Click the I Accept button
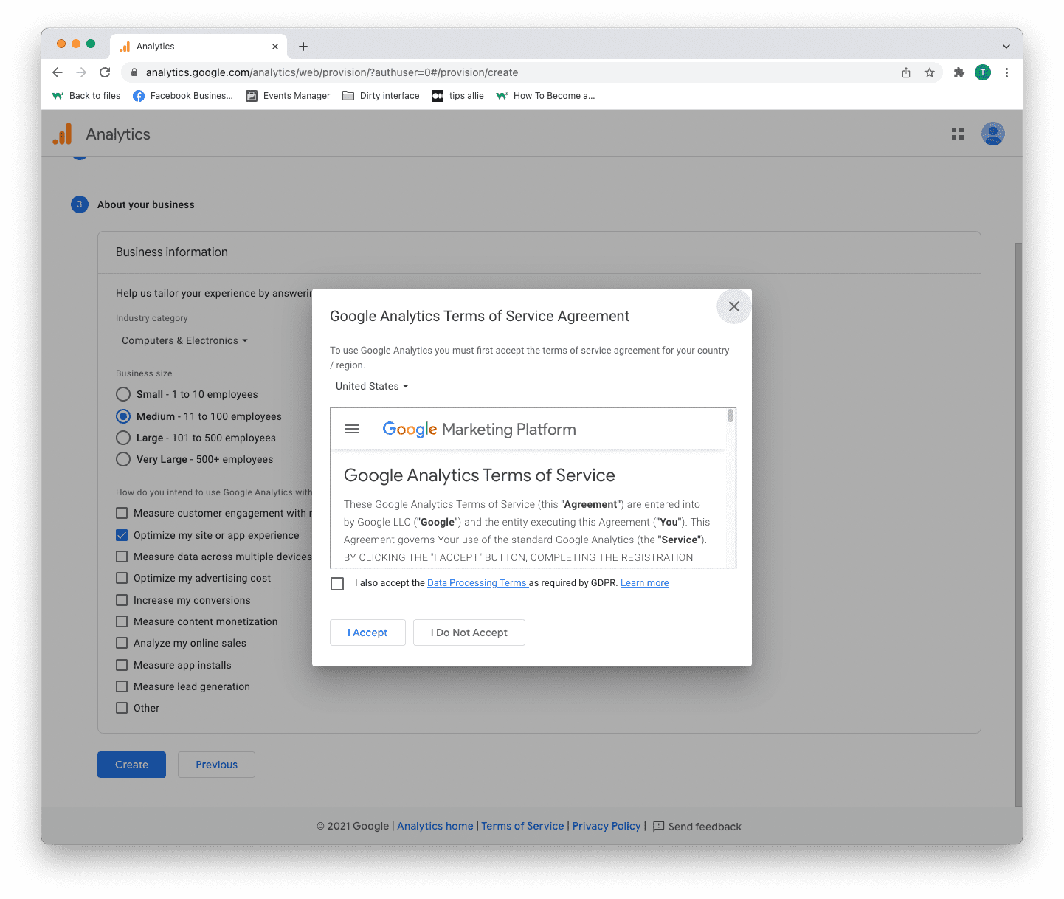The height and width of the screenshot is (899, 1064). tap(367, 633)
